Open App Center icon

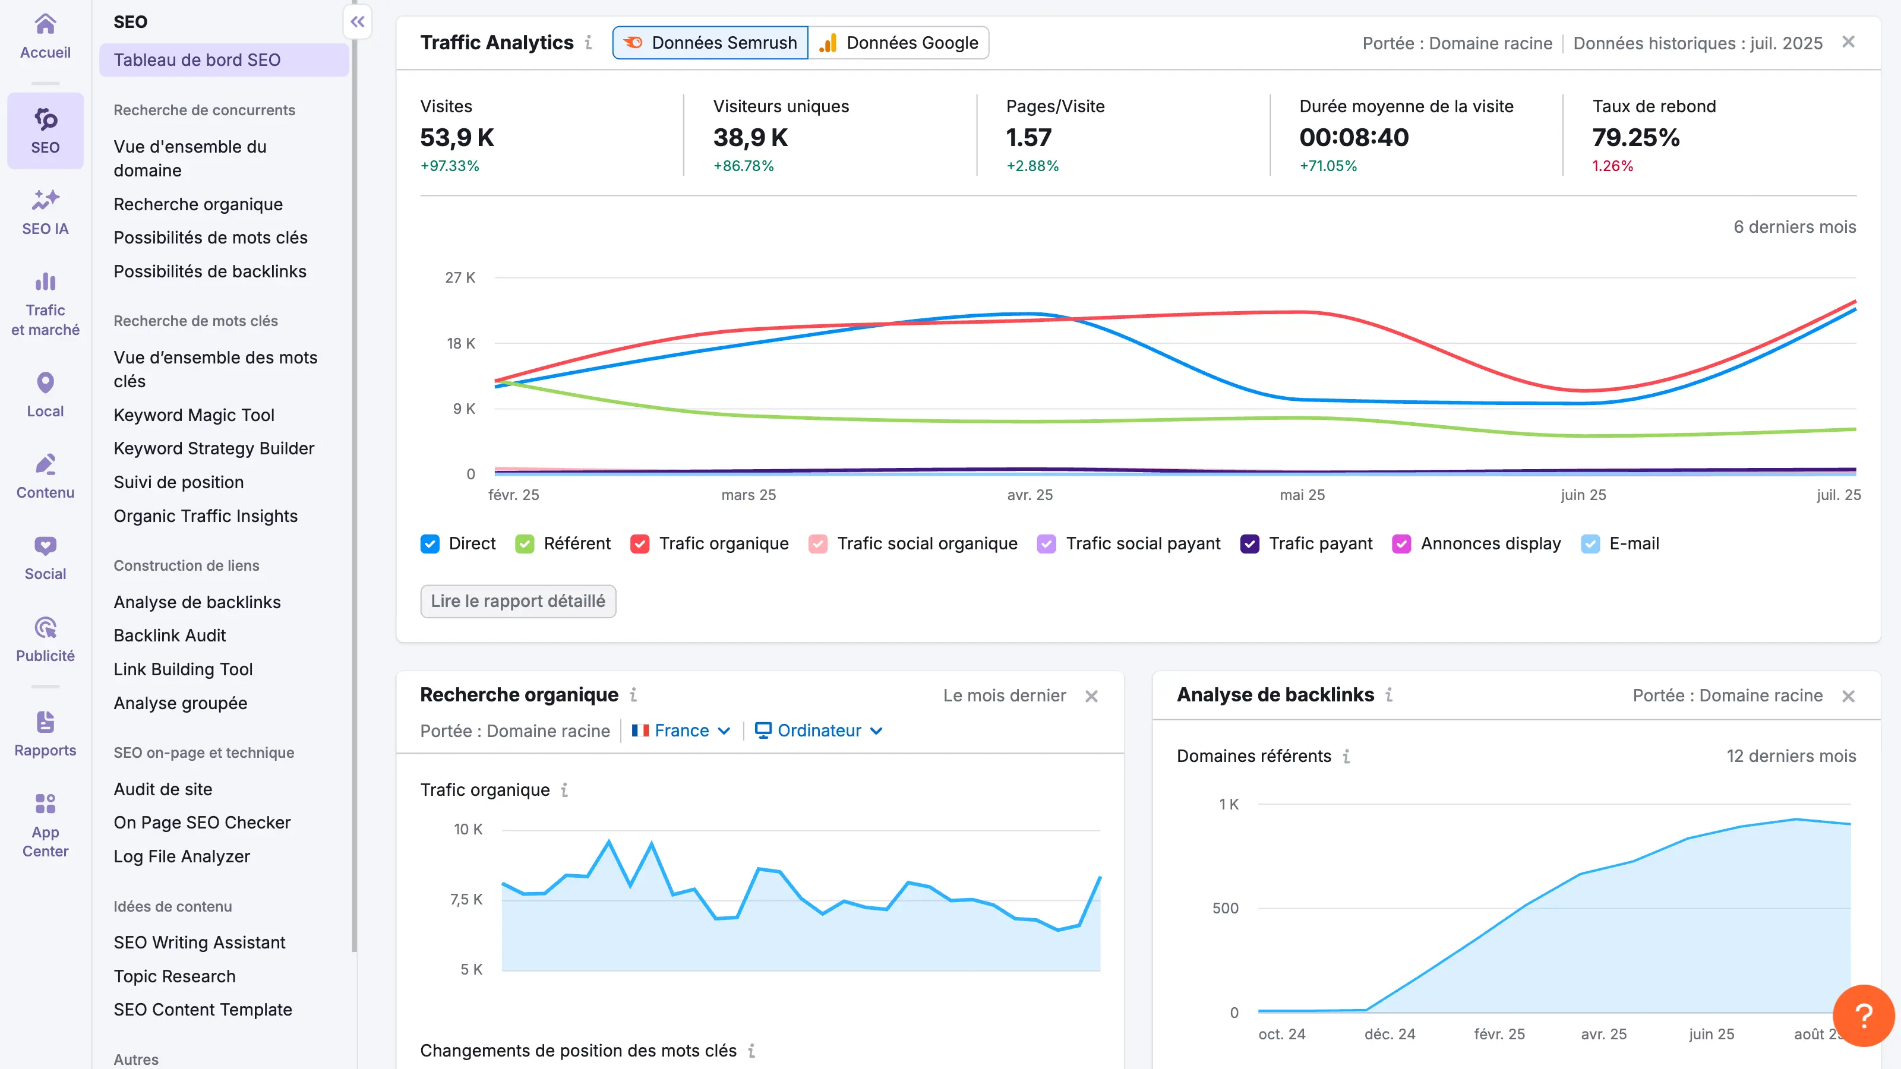45,804
